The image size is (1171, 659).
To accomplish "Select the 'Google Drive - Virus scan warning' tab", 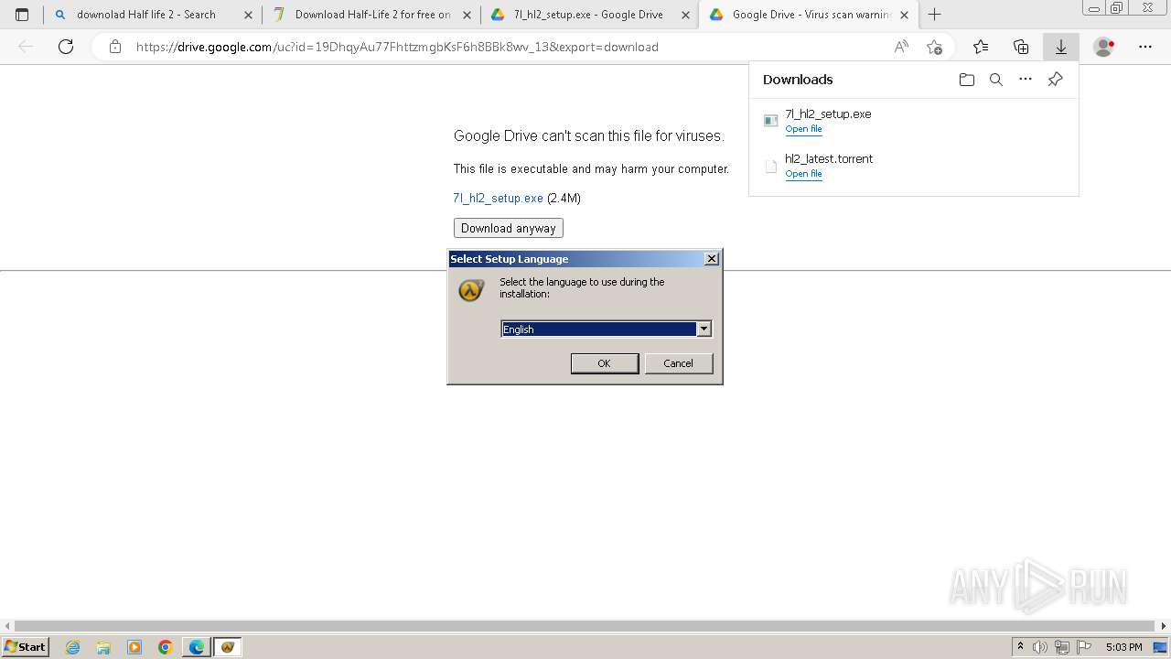I will click(x=808, y=15).
